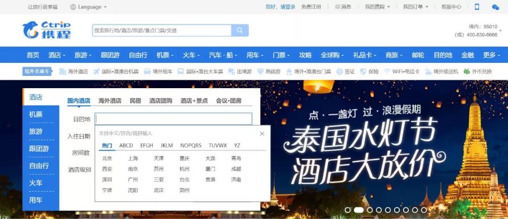The height and width of the screenshot is (219, 508).
Task: Select the first banner carousel dot
Action: click(x=348, y=210)
